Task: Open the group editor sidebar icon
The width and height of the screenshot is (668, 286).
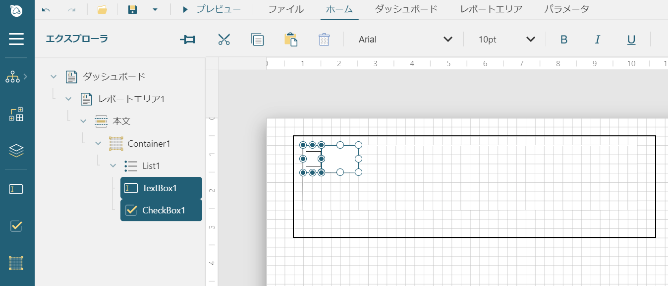Action: coord(16,114)
